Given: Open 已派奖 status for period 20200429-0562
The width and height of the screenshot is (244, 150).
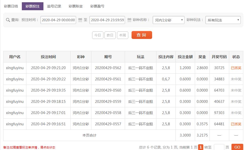Looking at the screenshot, I should (x=236, y=68).
